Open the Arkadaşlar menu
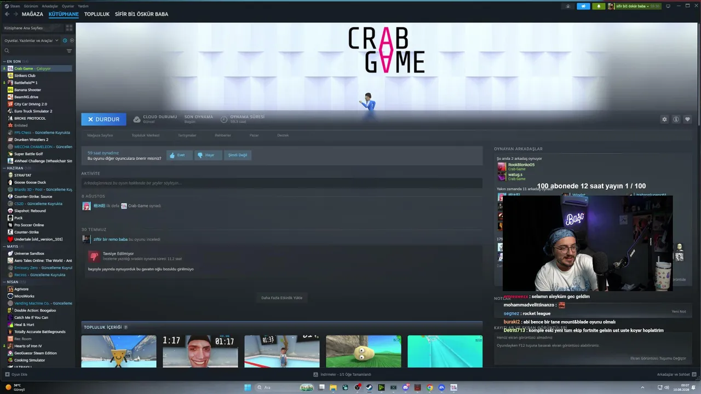The image size is (701, 394). 50,6
